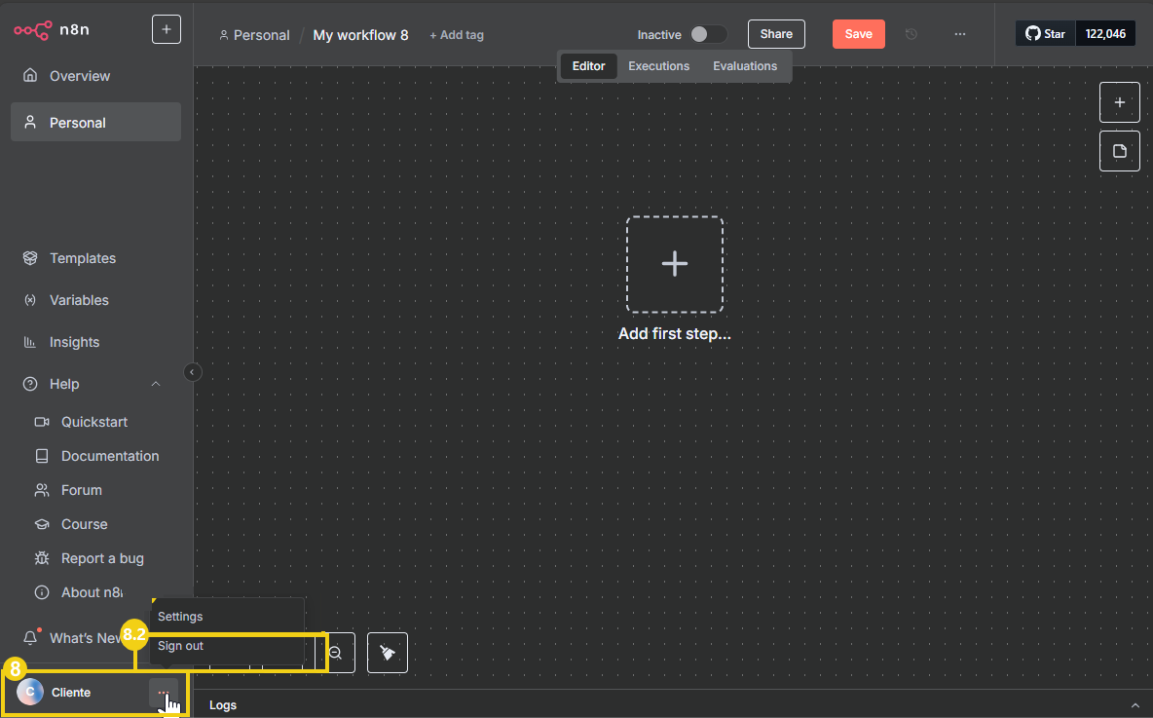
Task: Click the GitHub Star button
Action: [x=1046, y=34]
